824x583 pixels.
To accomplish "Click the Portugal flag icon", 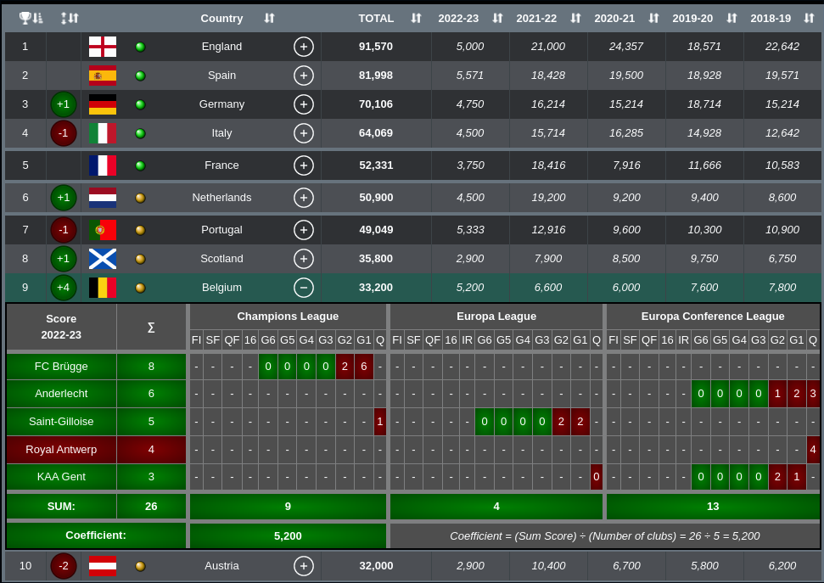I will click(x=103, y=230).
